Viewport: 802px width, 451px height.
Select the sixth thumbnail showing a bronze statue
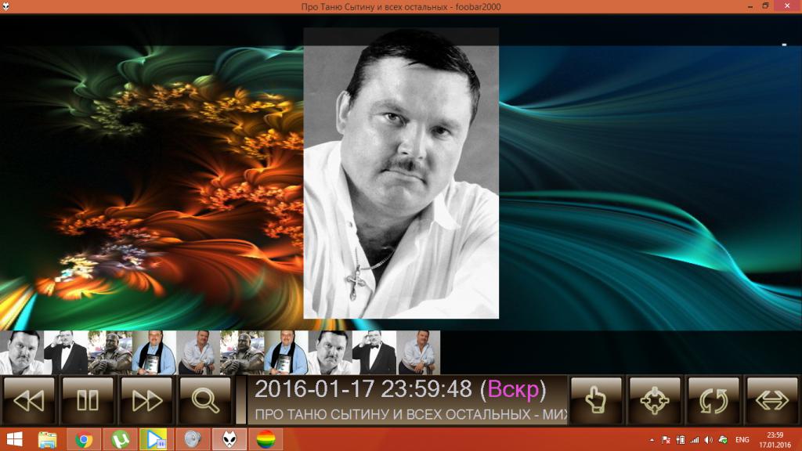(242, 352)
